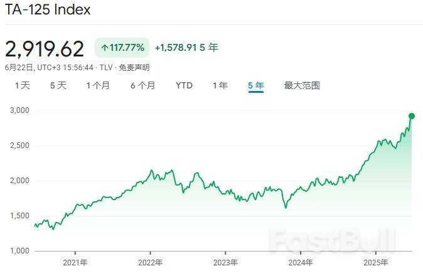Click the 2025年 x-axis label
This screenshot has height=276, width=423.
click(375, 262)
